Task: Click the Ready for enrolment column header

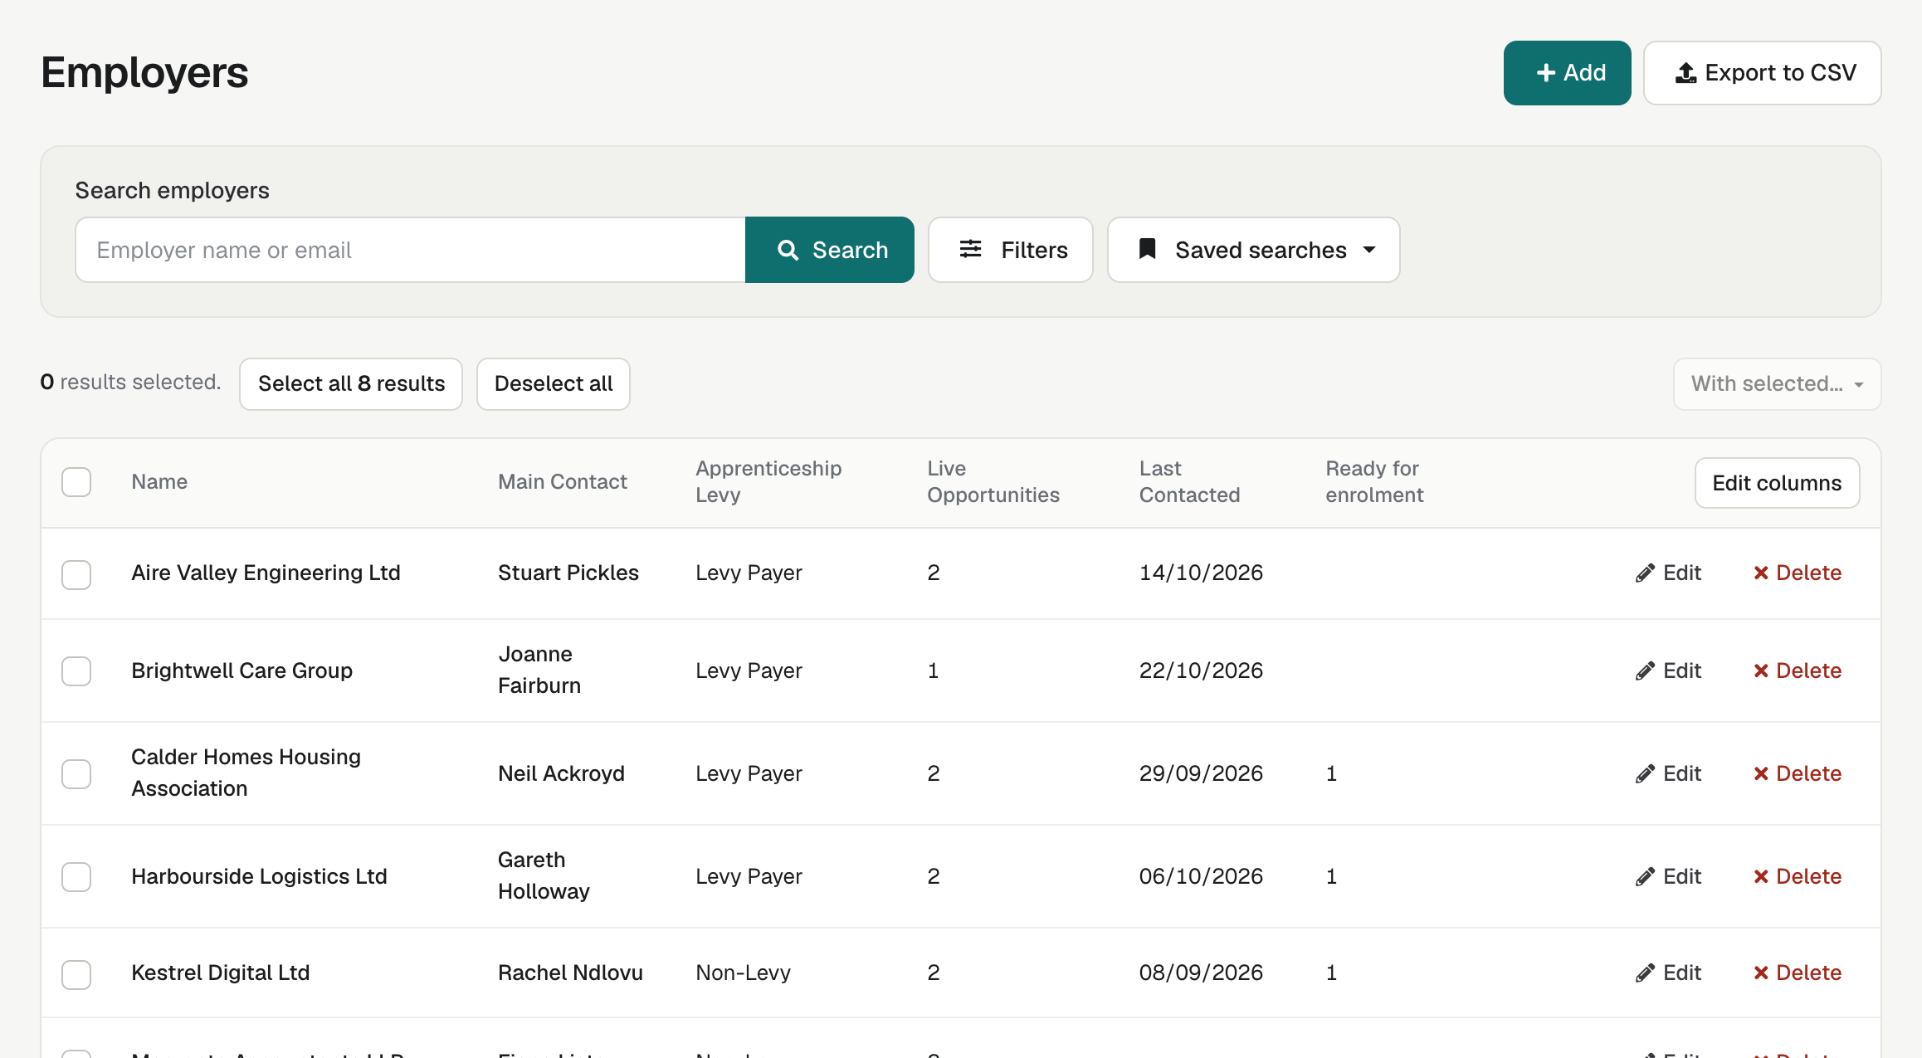Action: [x=1374, y=482]
